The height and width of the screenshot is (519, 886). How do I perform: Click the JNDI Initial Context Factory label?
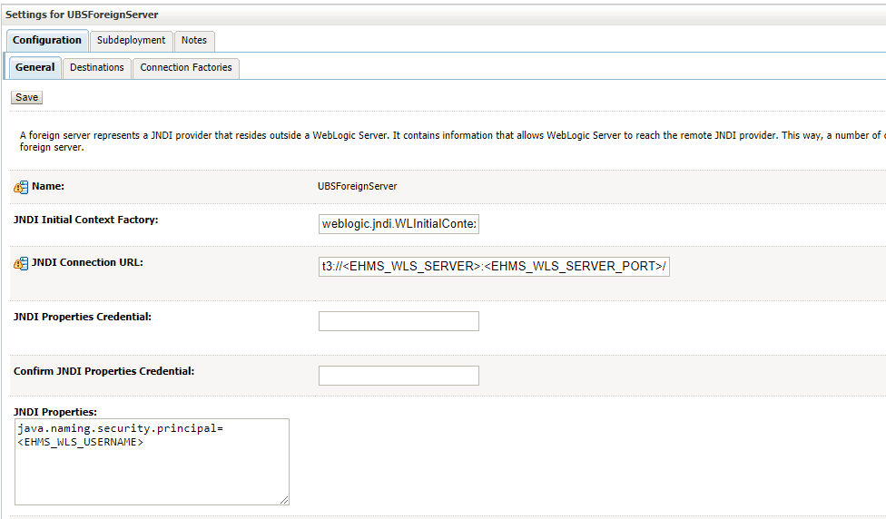tap(93, 219)
